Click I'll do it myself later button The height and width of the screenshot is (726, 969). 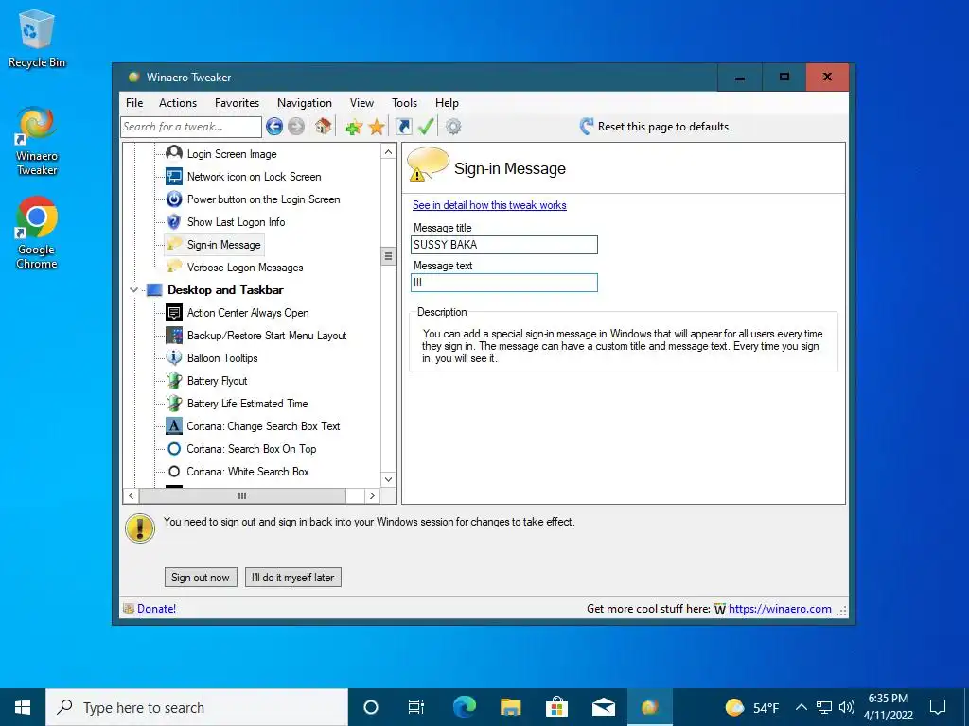pyautogui.click(x=293, y=578)
